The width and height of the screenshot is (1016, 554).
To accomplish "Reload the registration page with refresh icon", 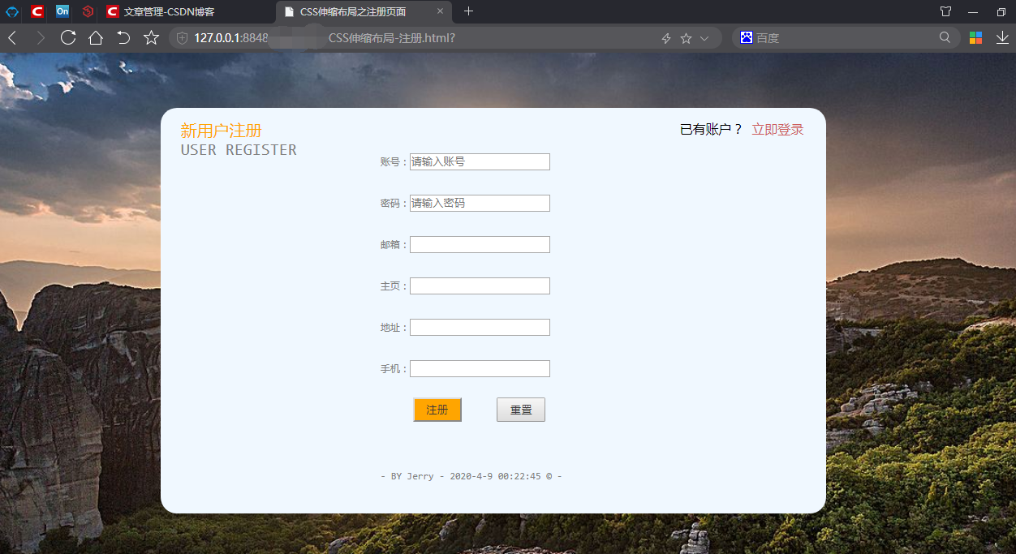I will (x=67, y=37).
